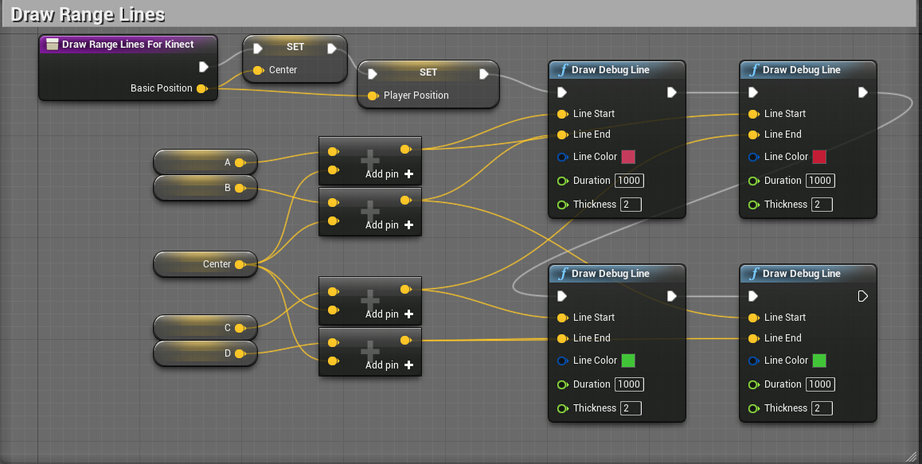Click exec input pin of lower-left Draw Debug Line
Image resolution: width=922 pixels, height=464 pixels.
click(x=562, y=296)
